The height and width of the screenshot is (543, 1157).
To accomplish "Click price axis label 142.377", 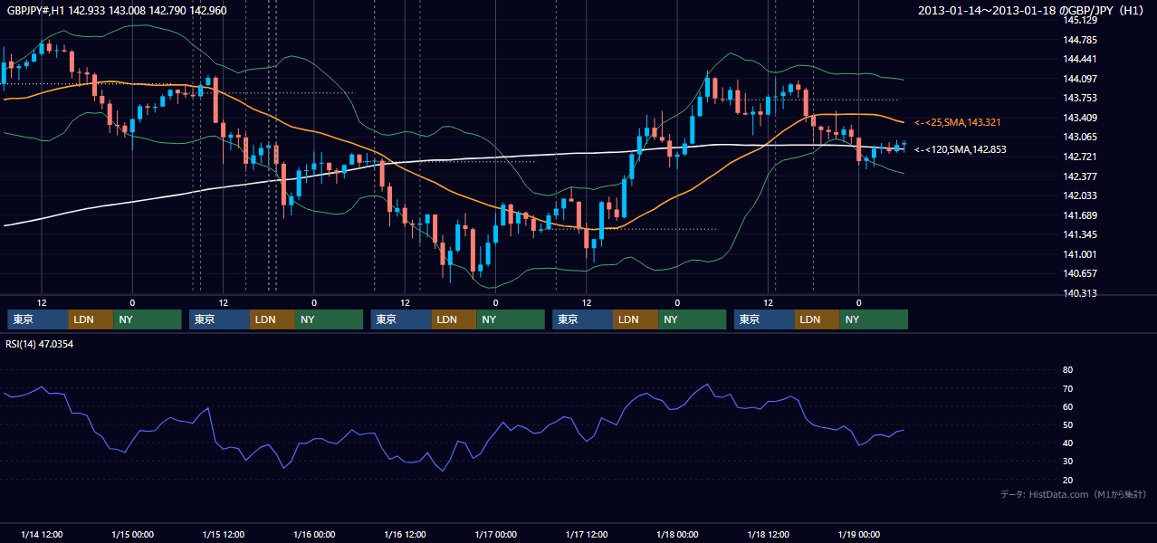I will click(1080, 176).
